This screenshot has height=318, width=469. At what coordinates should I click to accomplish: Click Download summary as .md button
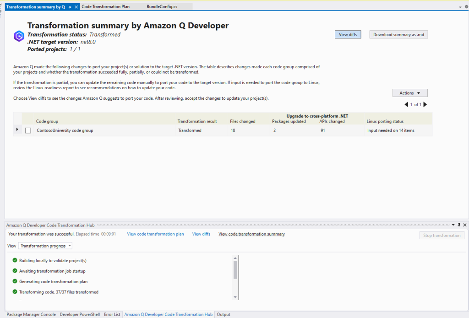click(399, 34)
